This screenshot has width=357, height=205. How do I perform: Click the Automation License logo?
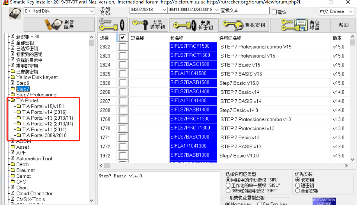click(x=324, y=201)
